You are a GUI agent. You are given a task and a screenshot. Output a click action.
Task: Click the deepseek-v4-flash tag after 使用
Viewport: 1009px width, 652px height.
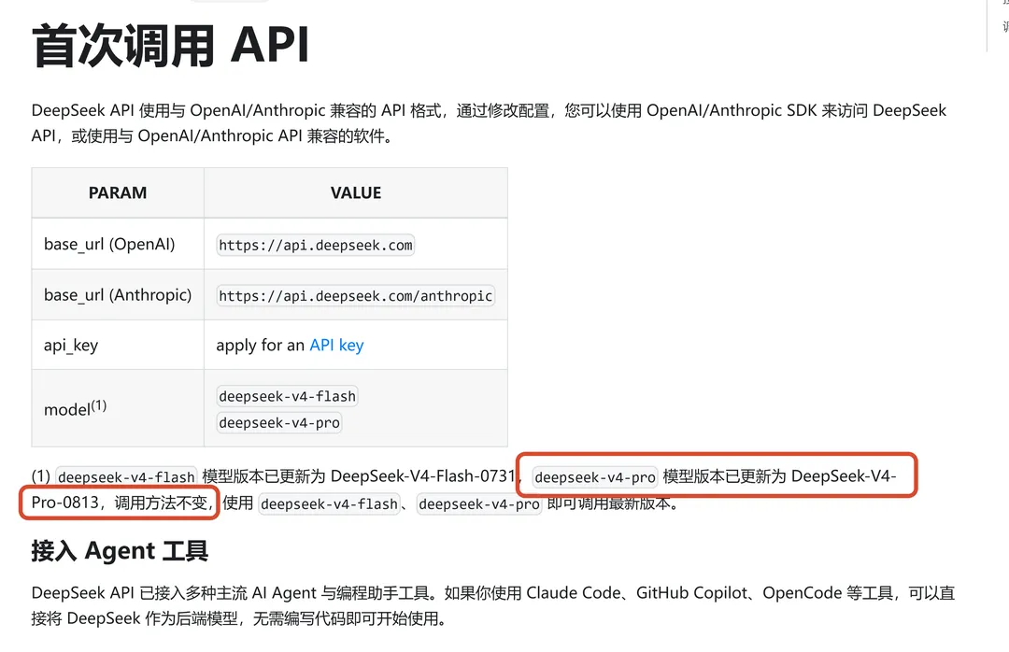point(330,504)
